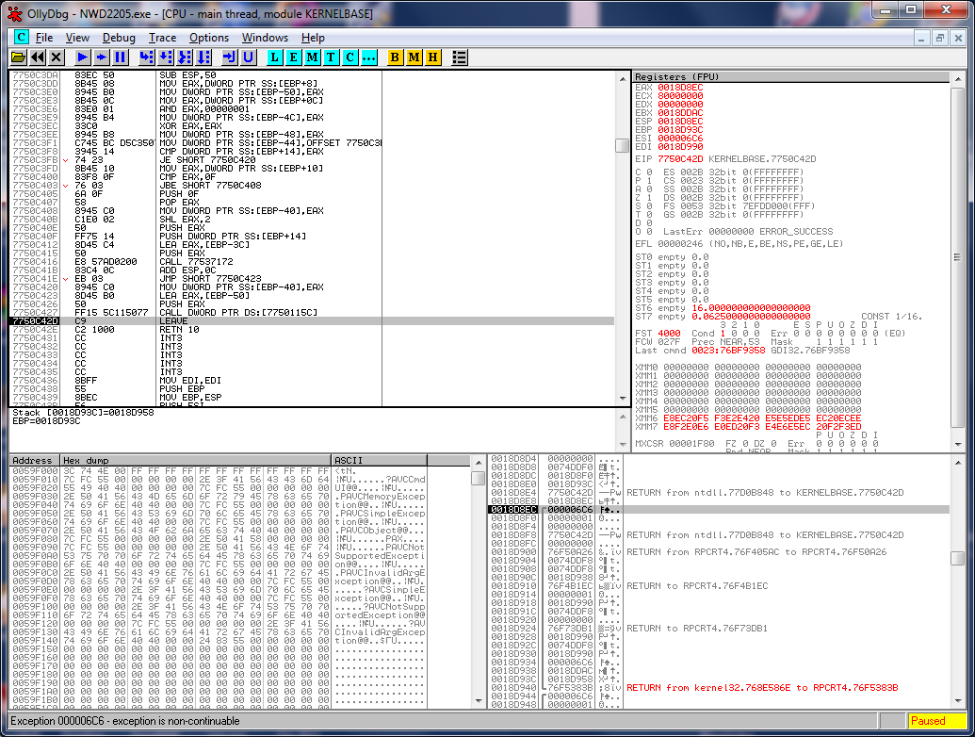Execute till return using arrow-bracket icon
Screen dimensions: 975x737
pyautogui.click(x=228, y=57)
